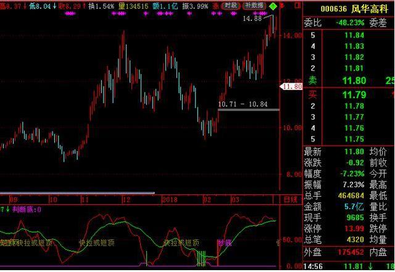Click the 8.00 price axis label
Image resolution: width=395 pixels, height=272 pixels.
tap(294, 175)
